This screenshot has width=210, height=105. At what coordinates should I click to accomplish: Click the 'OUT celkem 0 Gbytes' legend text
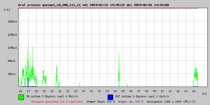[x=142, y=96]
